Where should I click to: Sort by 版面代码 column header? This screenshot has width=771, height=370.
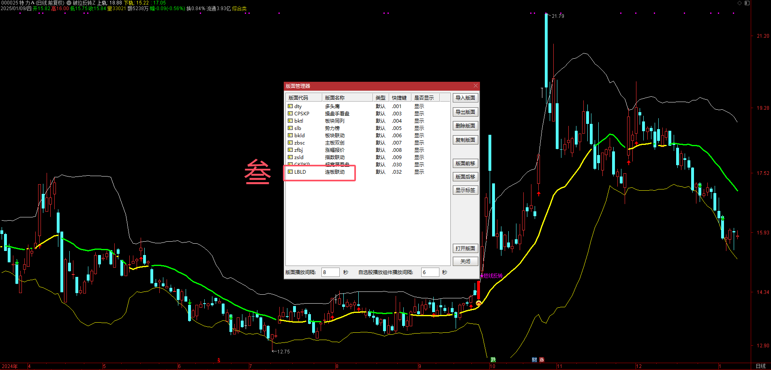pyautogui.click(x=304, y=98)
